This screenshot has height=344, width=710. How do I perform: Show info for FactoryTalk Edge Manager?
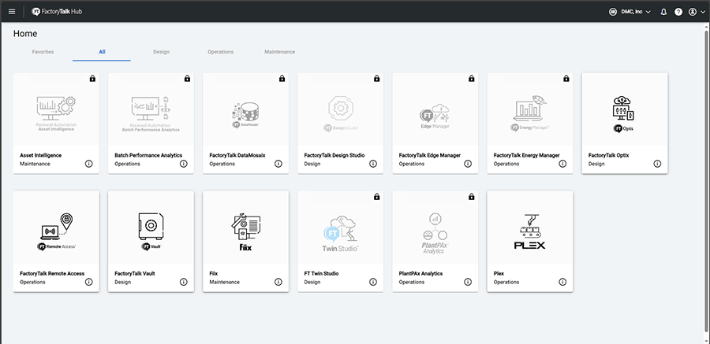click(468, 164)
